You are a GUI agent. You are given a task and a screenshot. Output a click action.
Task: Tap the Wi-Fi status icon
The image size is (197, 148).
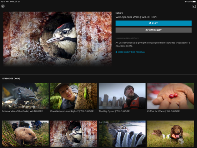(x=186, y=1)
